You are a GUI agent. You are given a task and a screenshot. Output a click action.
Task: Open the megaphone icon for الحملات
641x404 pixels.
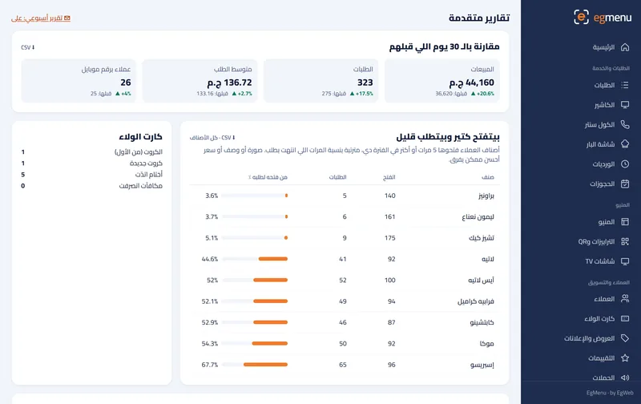tap(625, 378)
